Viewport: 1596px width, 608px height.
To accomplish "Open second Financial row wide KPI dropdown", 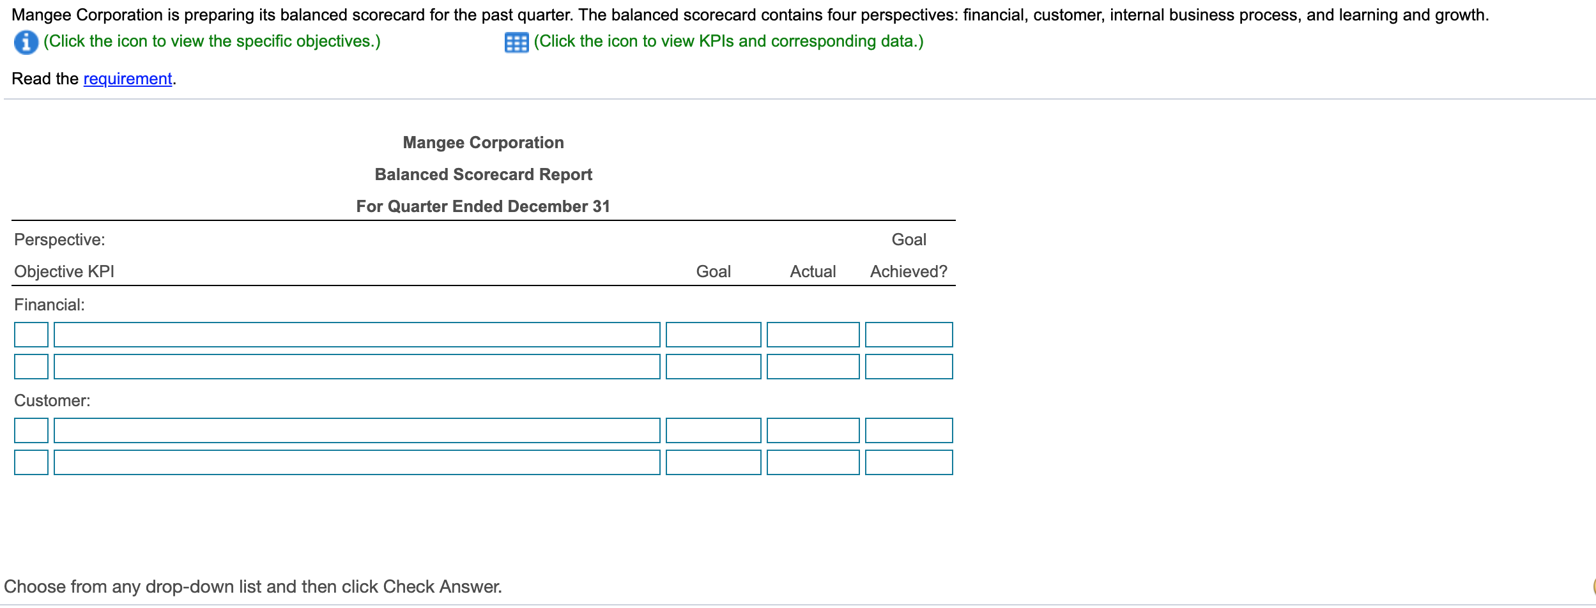I will 357,367.
